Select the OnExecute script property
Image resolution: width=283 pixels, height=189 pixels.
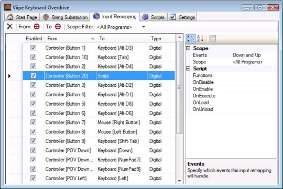click(204, 96)
